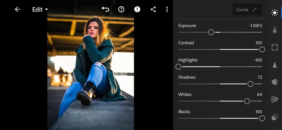Open the help question mark icon
Screen dimensions: 282x130
pos(121,9)
